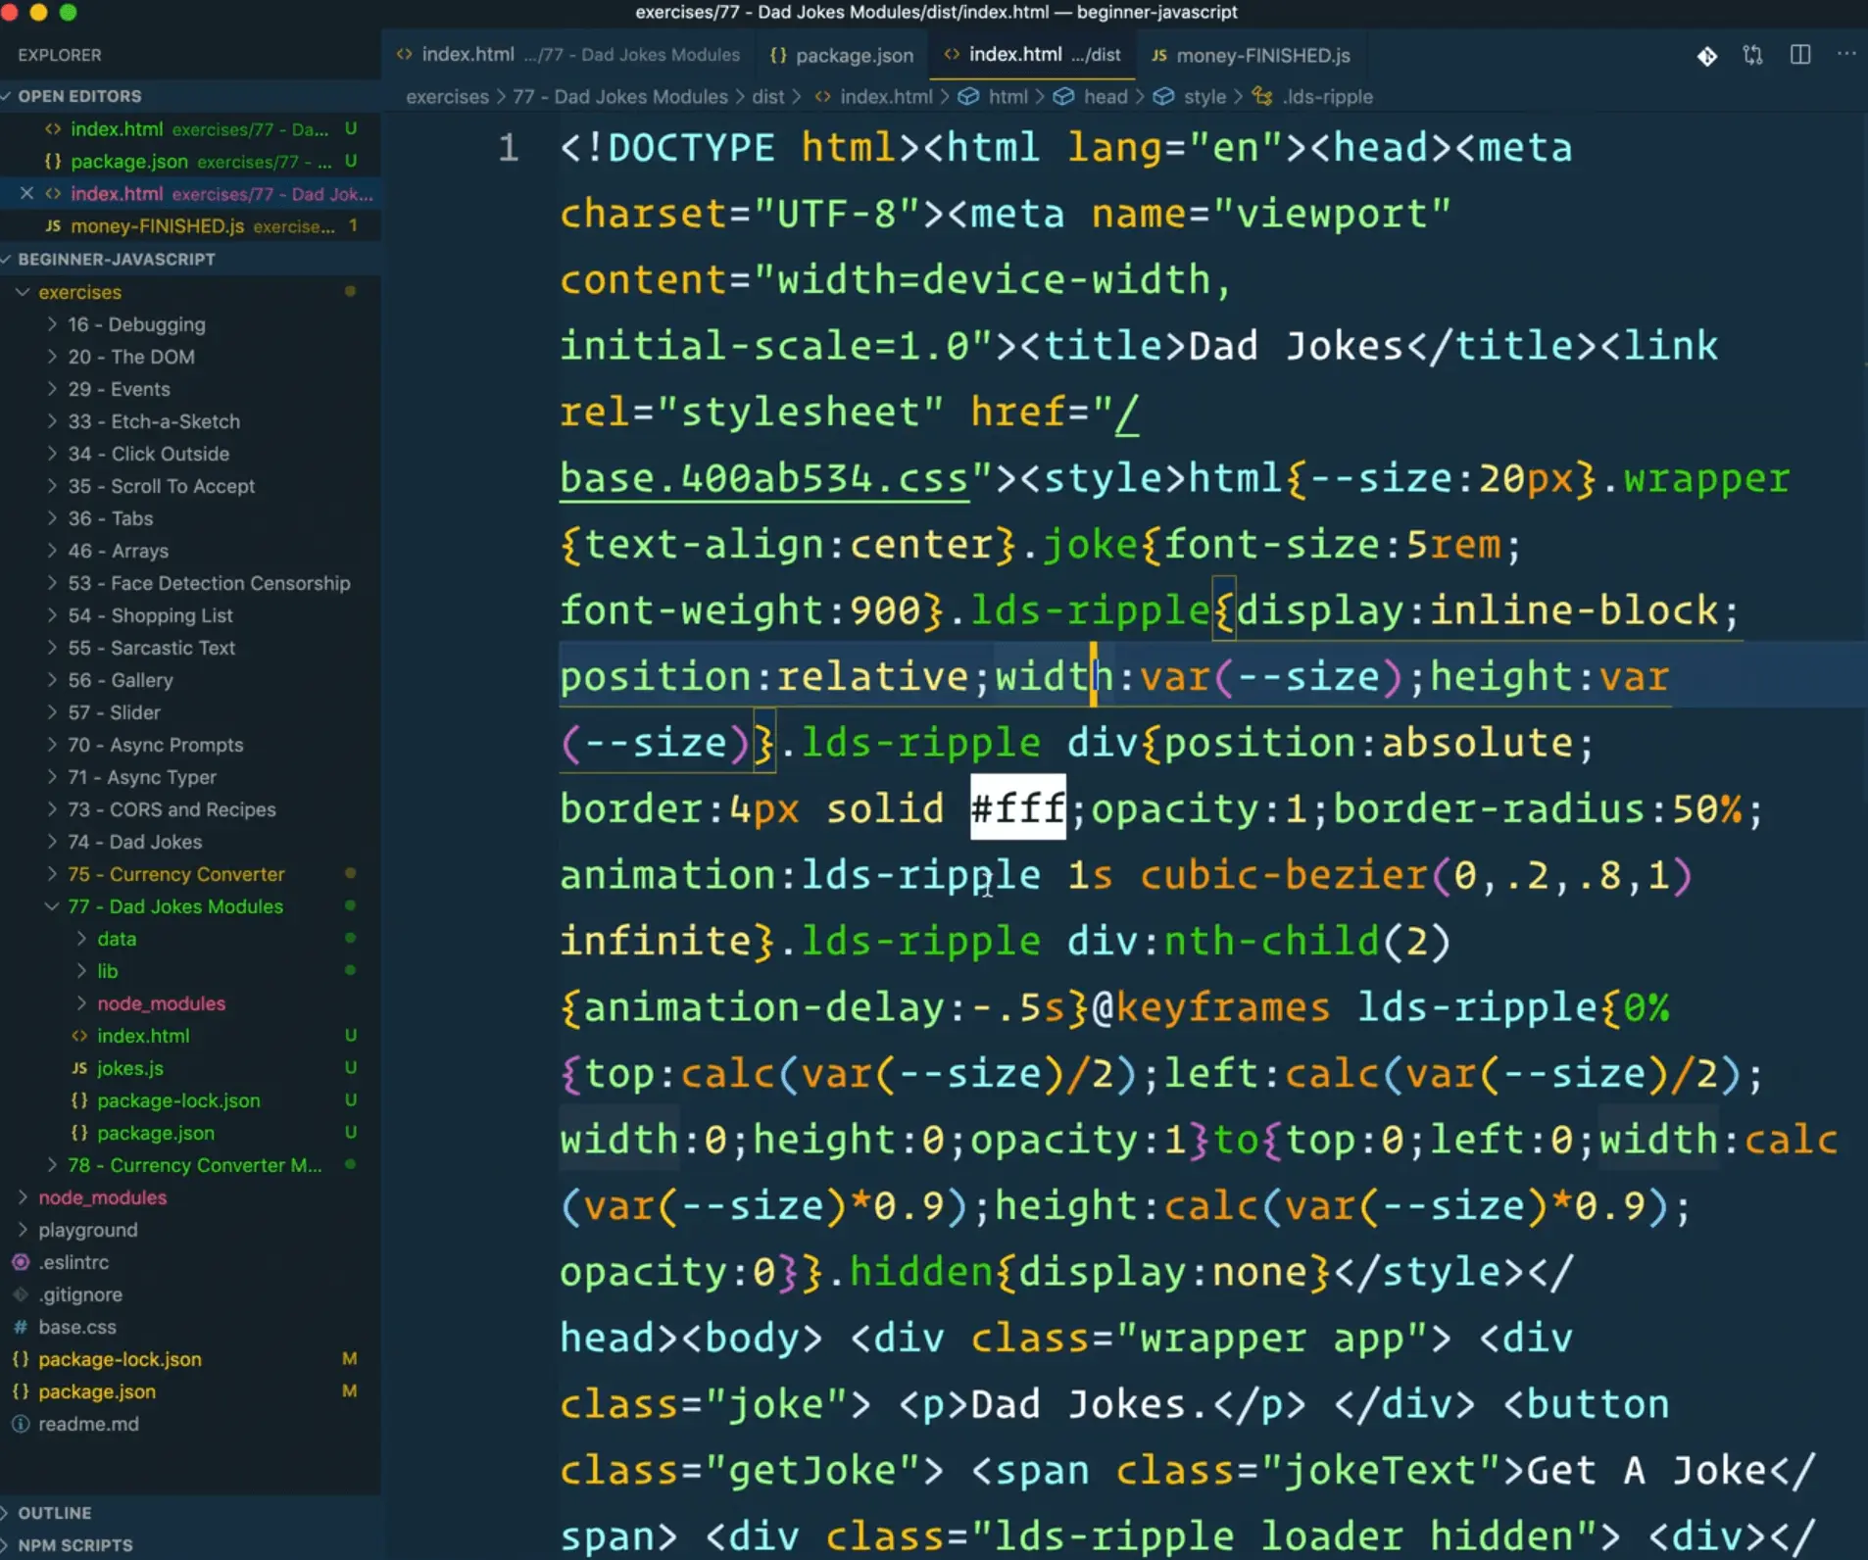Switch to the money-FINISHED.js tab

click(1262, 56)
